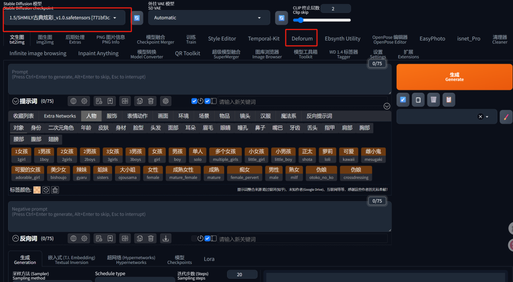This screenshot has width=513, height=282.
Task: Click translate icon in the 提示词 toolbar
Action: tap(125, 101)
